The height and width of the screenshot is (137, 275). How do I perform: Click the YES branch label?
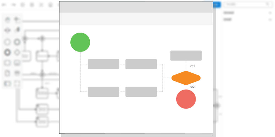coord(192,66)
